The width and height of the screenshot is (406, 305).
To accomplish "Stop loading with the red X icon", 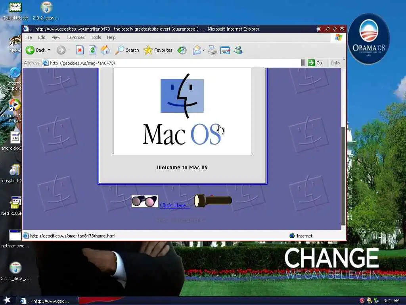I will (x=80, y=50).
